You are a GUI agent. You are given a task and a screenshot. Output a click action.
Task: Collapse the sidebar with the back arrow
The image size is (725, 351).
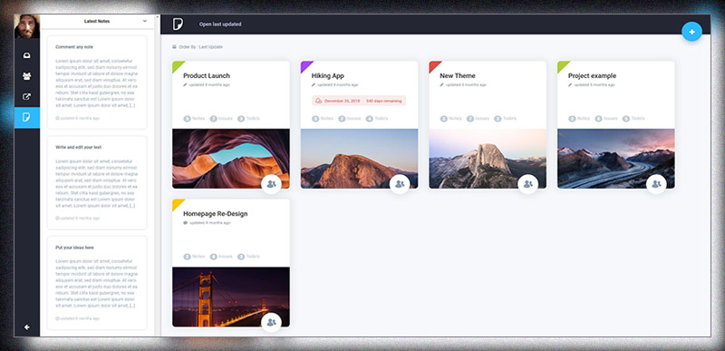27,327
